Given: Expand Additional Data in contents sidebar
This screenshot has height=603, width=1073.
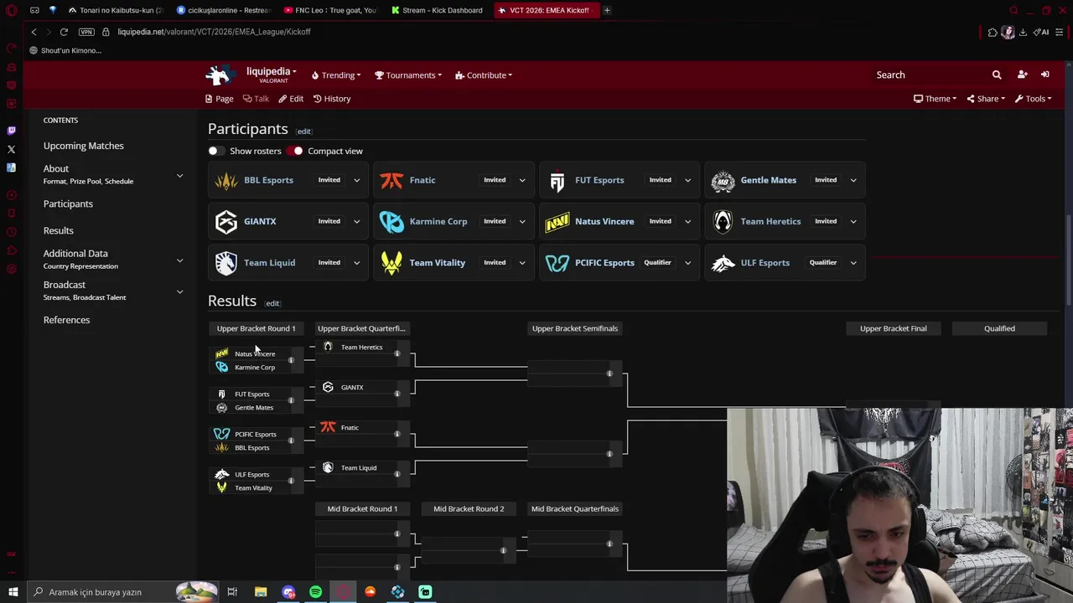Looking at the screenshot, I should pyautogui.click(x=179, y=260).
